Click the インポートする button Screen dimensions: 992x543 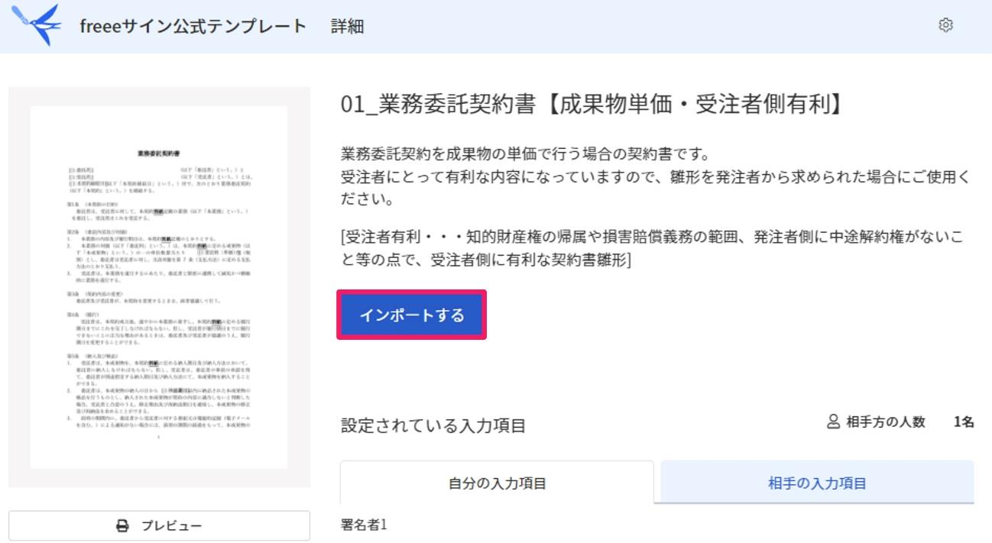412,315
